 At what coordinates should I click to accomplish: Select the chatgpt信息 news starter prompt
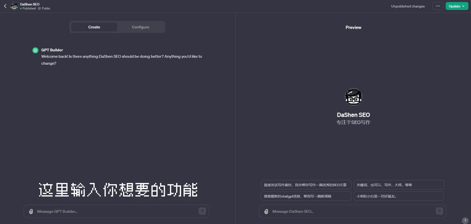pos(306,196)
